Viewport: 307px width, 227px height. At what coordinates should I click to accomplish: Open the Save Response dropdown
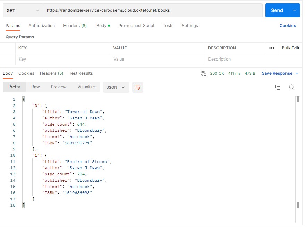[x=279, y=73]
